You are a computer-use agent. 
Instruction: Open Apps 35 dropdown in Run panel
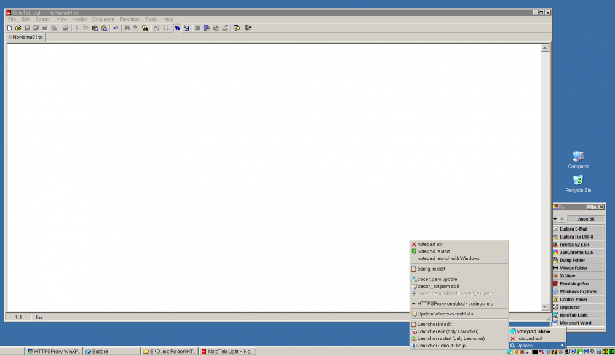point(585,219)
